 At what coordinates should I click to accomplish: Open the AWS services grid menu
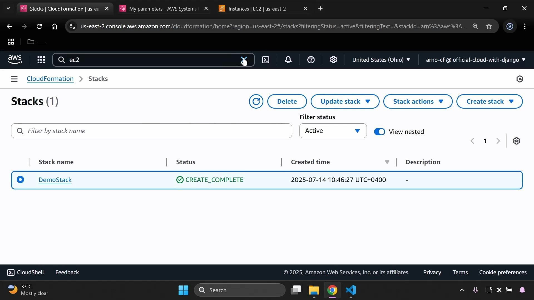pos(41,60)
